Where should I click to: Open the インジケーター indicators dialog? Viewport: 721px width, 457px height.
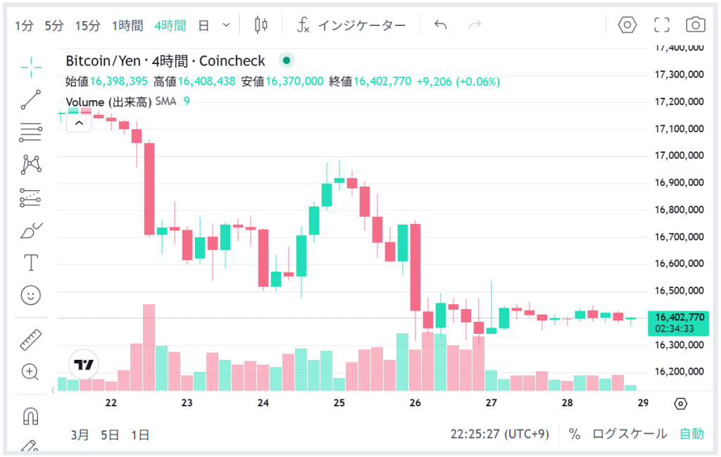[351, 25]
